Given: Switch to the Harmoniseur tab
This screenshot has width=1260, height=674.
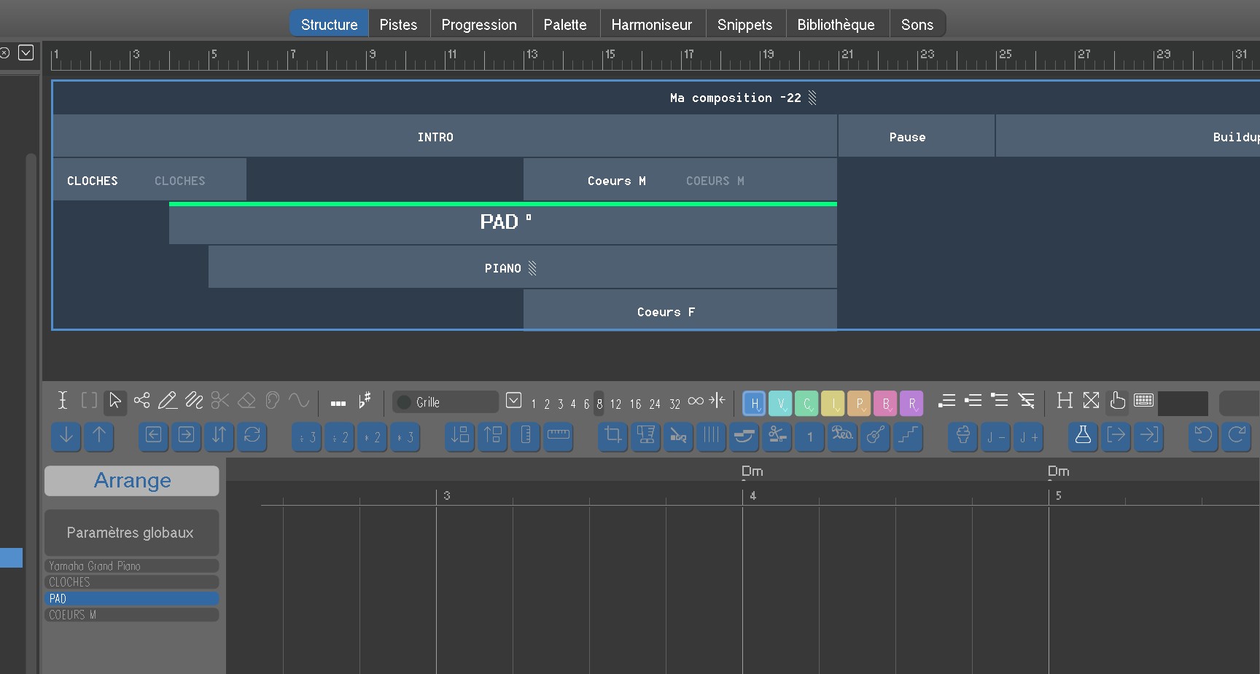Looking at the screenshot, I should point(651,24).
